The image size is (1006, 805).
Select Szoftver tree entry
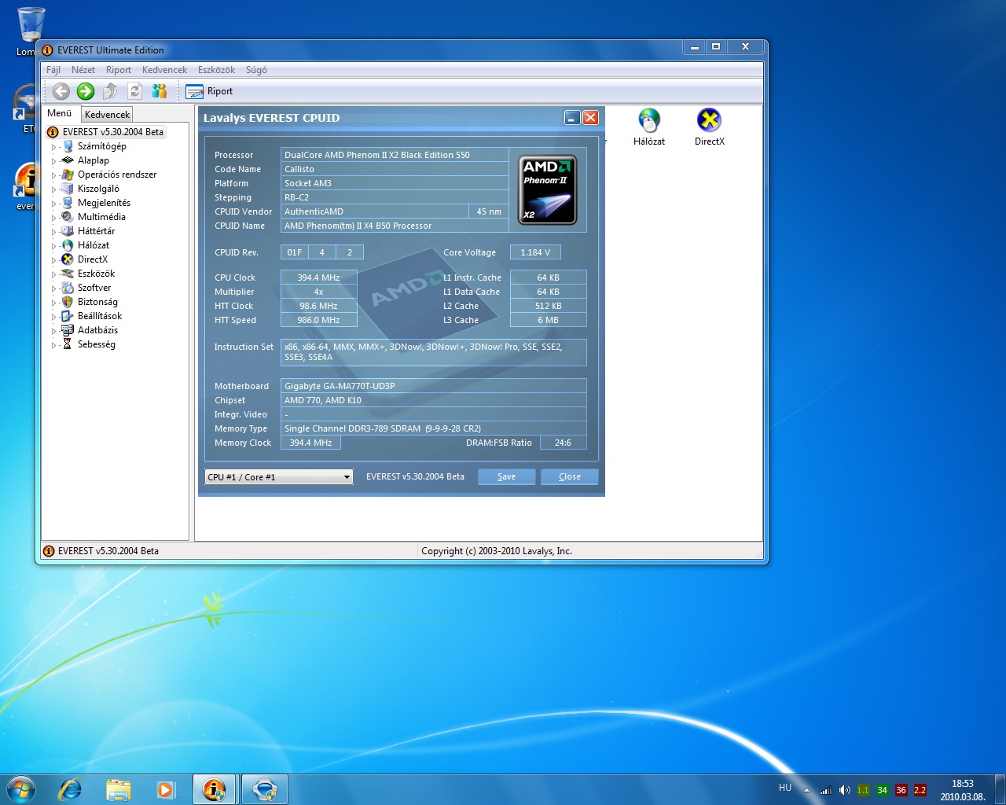pos(94,288)
